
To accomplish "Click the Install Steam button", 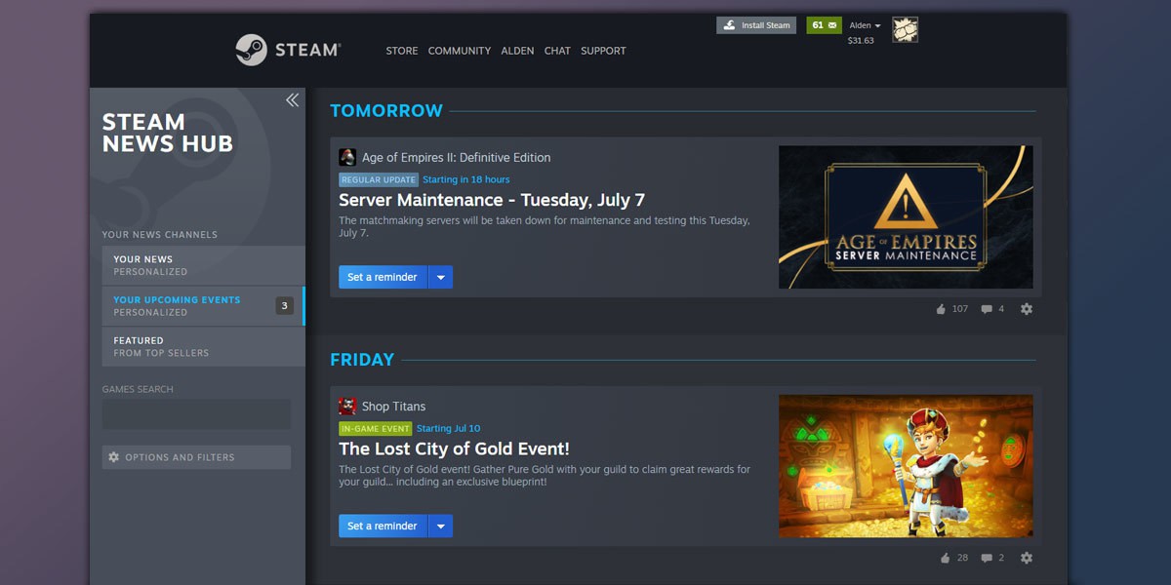I will tap(756, 25).
